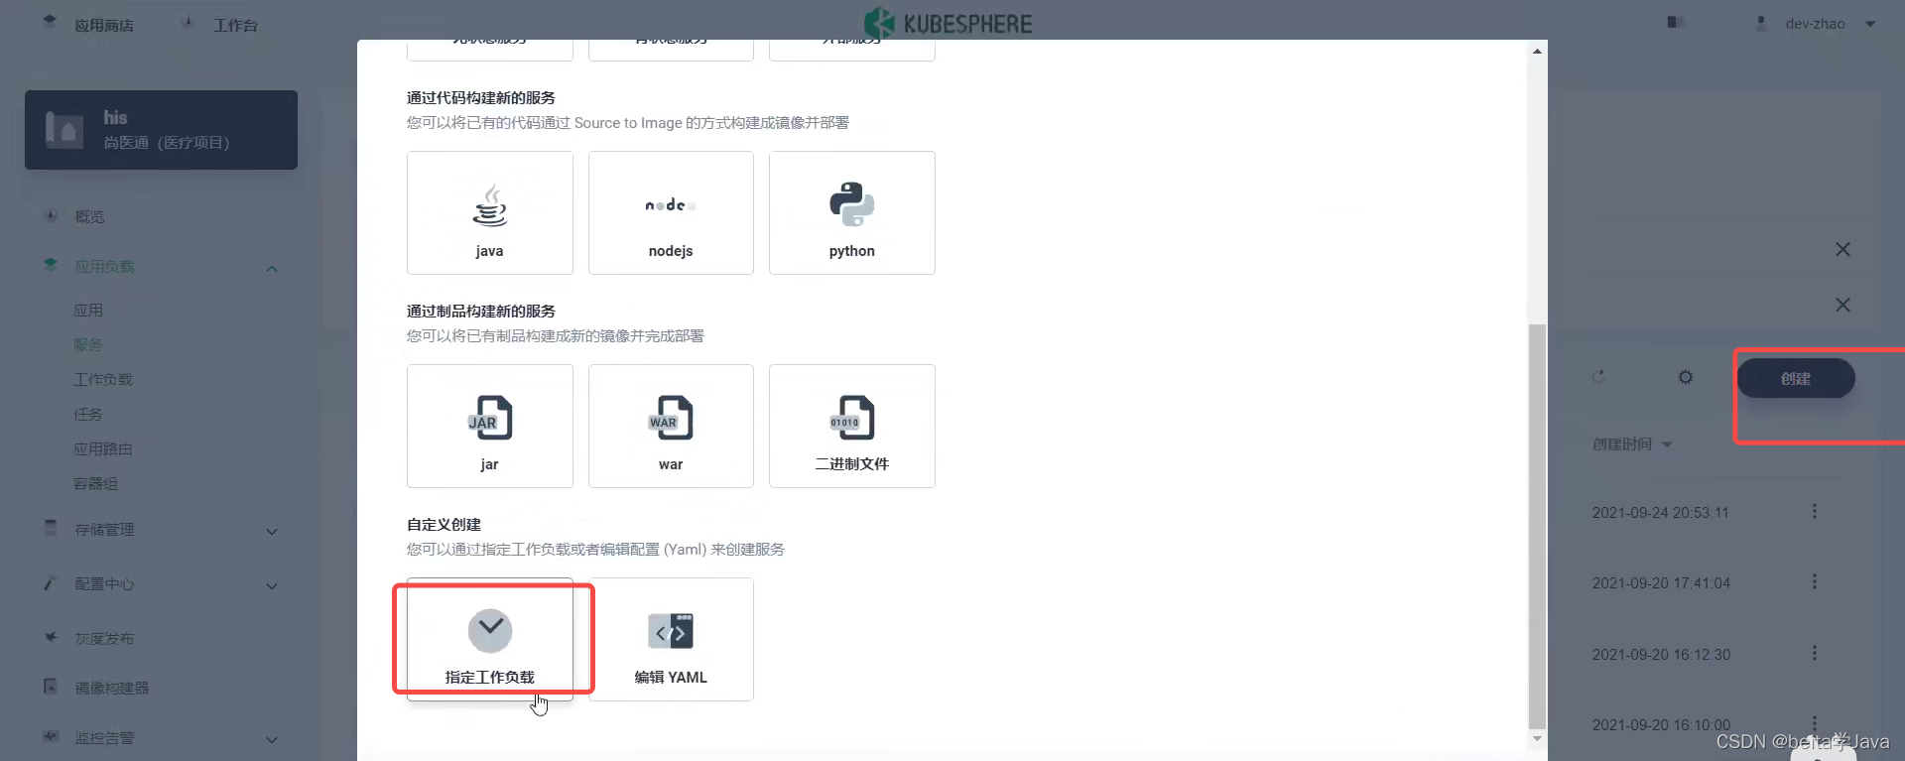The height and width of the screenshot is (761, 1905).
Task: Expand the 配置中心 sidebar section
Action: [x=271, y=585]
